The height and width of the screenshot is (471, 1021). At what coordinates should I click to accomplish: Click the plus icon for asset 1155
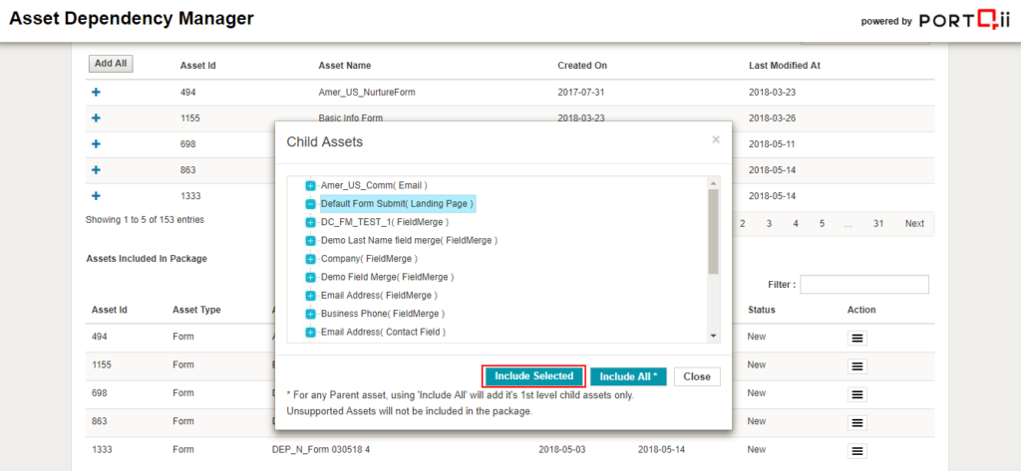pyautogui.click(x=96, y=118)
